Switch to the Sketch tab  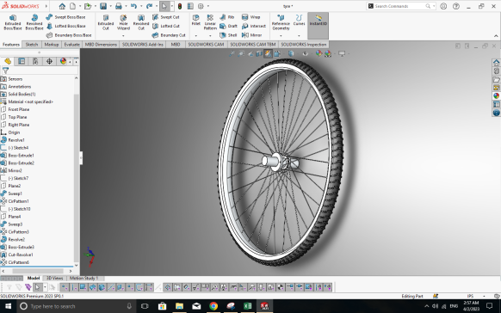click(x=32, y=45)
